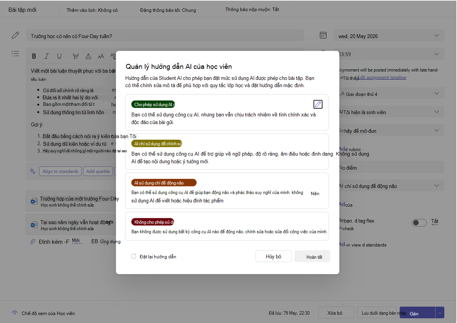Select the AI chỉ sử dụng để chỉnh sửa tag
The height and width of the screenshot is (323, 457).
pos(157,143)
